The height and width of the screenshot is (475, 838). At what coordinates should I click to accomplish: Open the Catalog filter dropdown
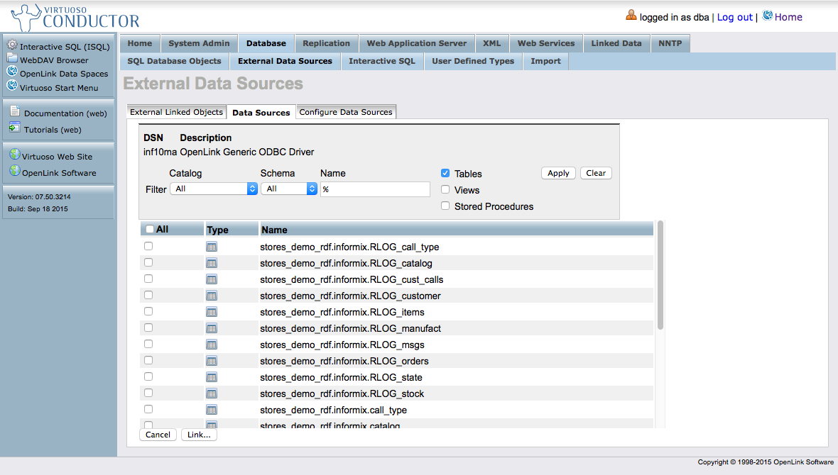coord(213,189)
